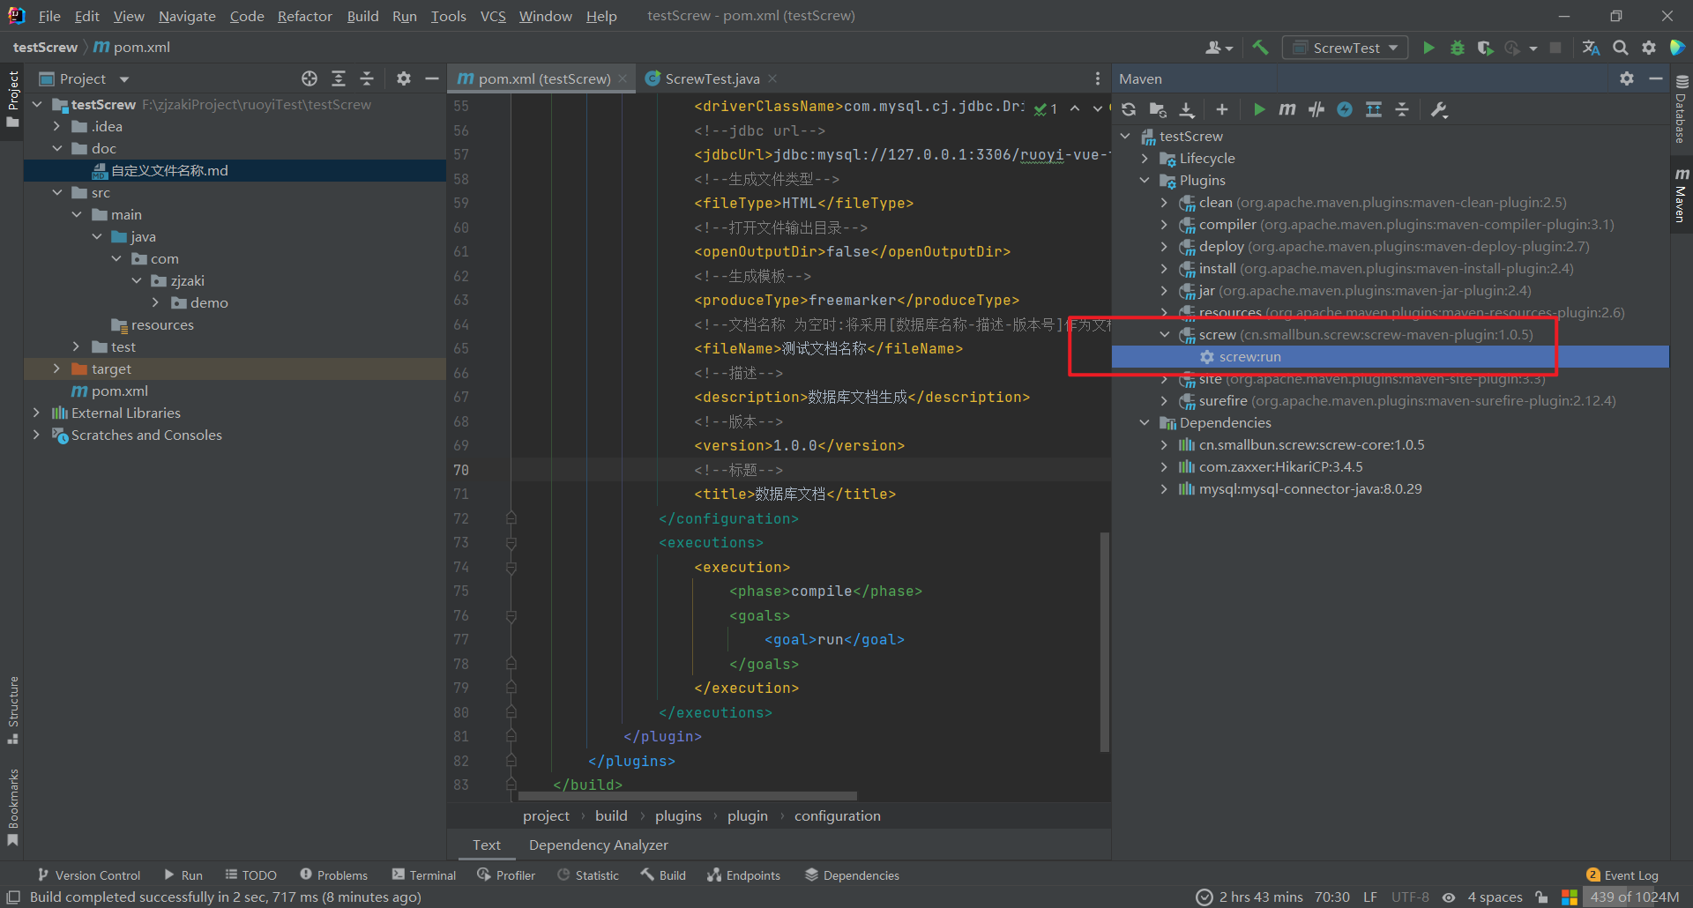Expand the target folder
1693x908 pixels.
[x=56, y=368]
